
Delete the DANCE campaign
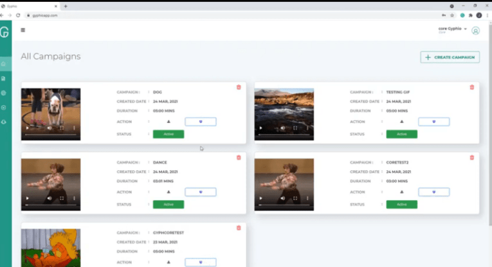(239, 158)
